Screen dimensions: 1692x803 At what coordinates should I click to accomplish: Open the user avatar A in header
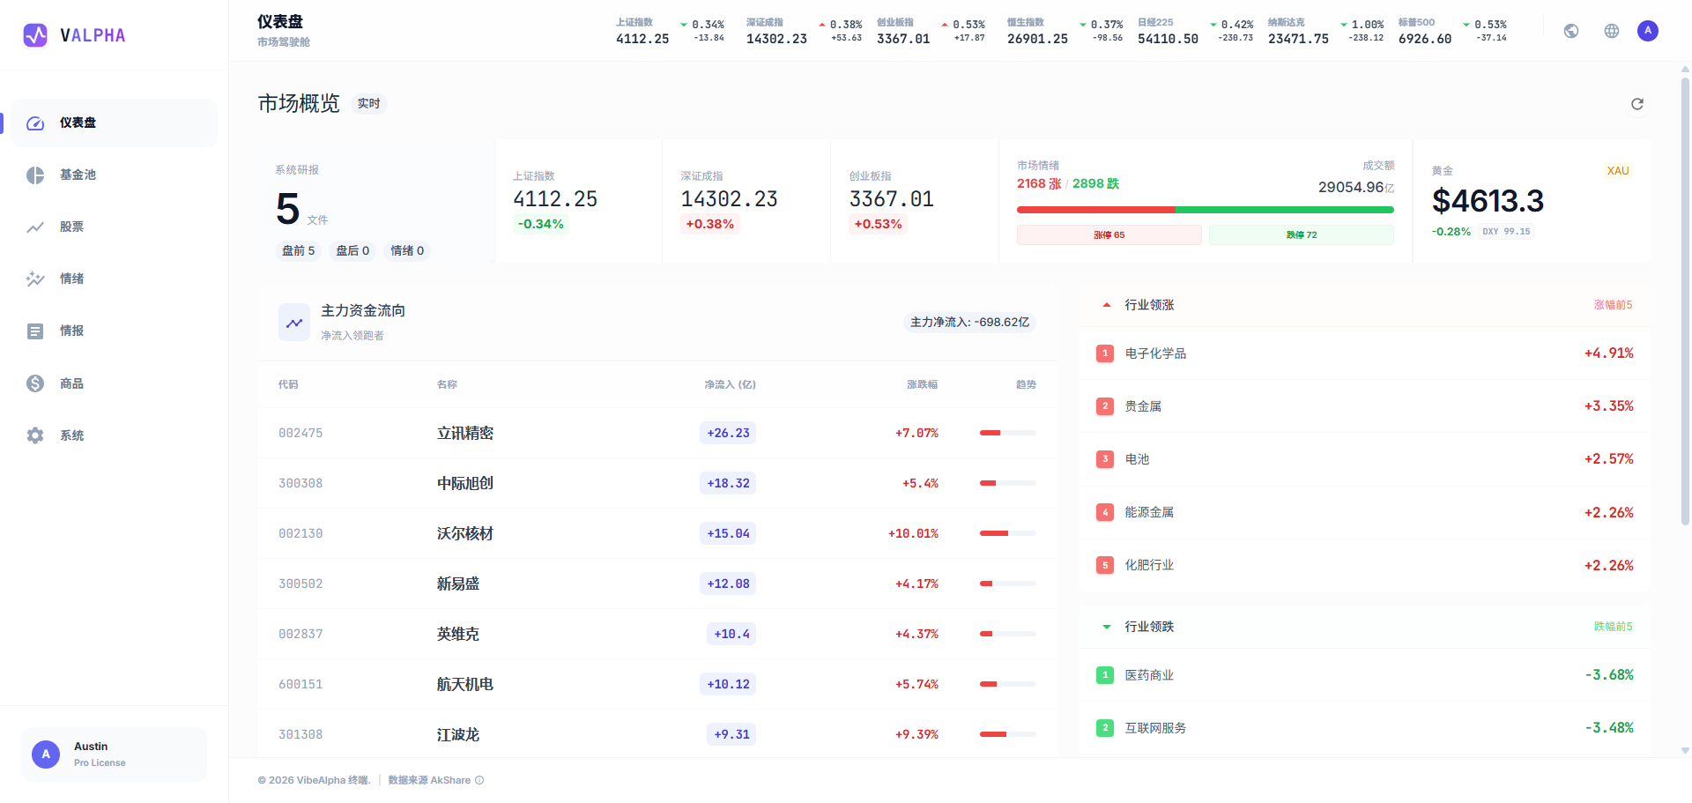[1647, 31]
